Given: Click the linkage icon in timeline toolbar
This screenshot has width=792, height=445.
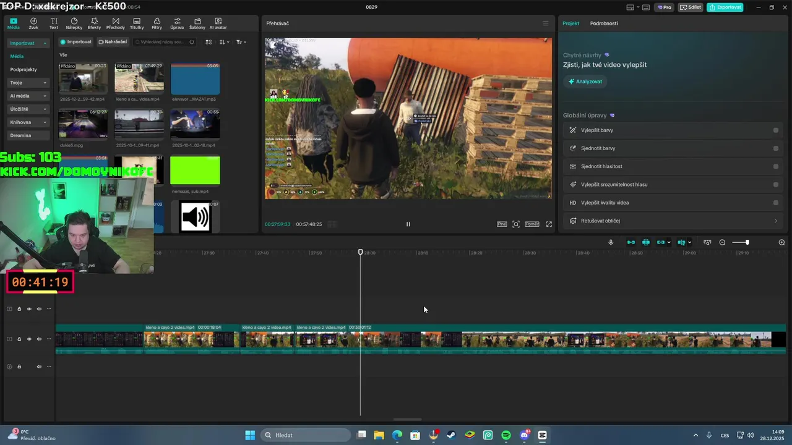Looking at the screenshot, I should pos(661,242).
